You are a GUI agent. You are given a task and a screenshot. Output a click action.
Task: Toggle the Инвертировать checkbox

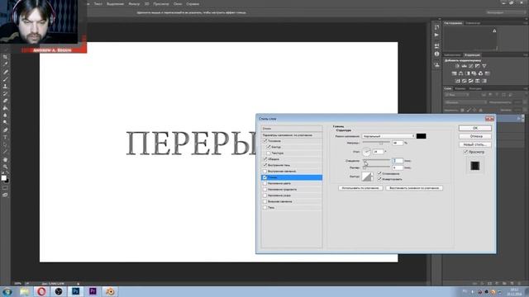tap(379, 179)
